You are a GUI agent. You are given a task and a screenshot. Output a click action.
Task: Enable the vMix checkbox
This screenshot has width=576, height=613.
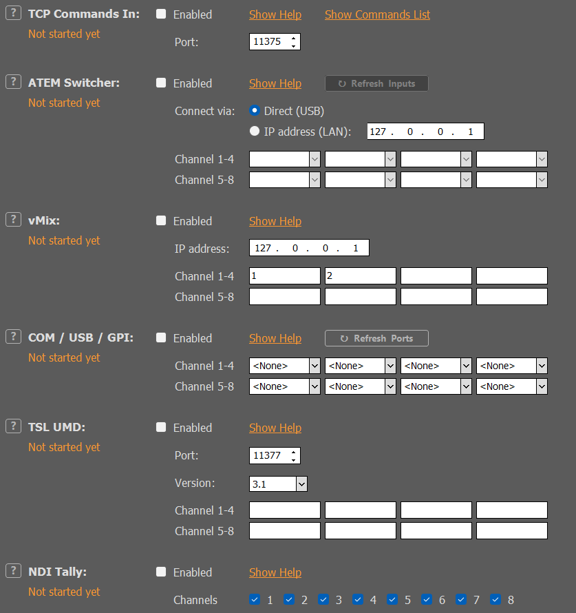[161, 220]
